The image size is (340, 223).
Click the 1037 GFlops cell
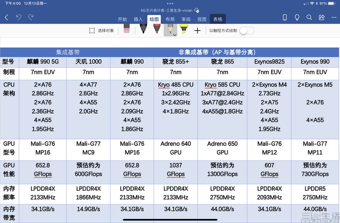pyautogui.click(x=175, y=172)
